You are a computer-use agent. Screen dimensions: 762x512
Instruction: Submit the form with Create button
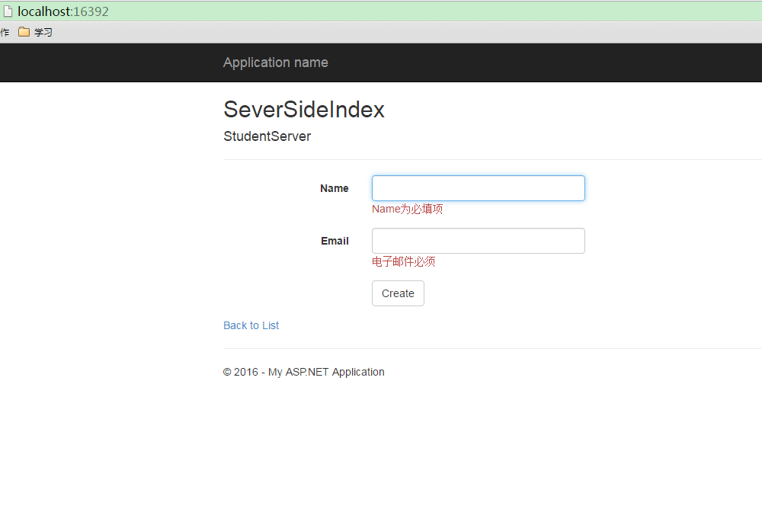point(398,293)
